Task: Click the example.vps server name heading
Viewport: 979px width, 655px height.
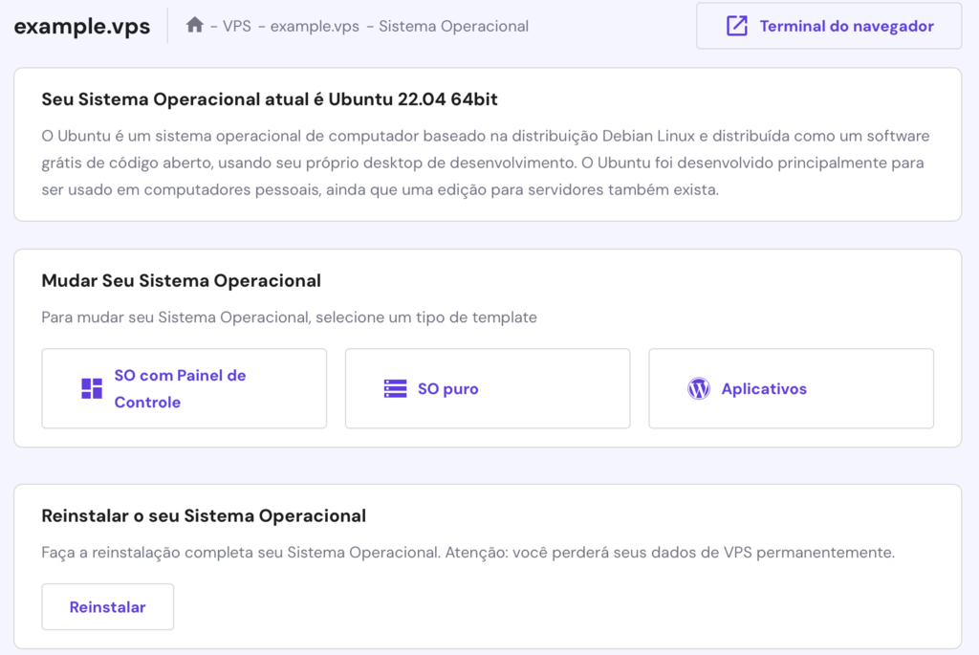Action: [82, 26]
